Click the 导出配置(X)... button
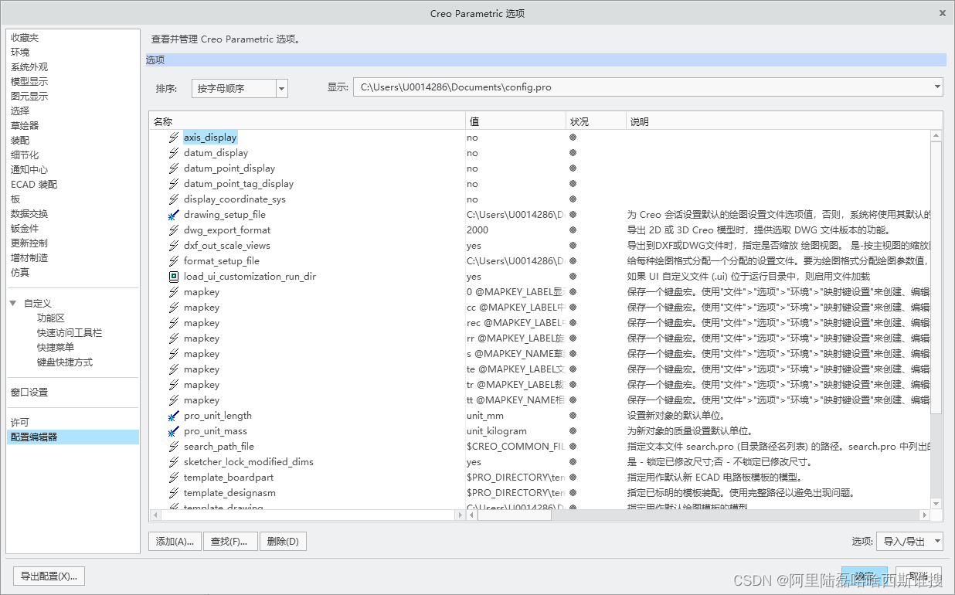The width and height of the screenshot is (955, 595). pyautogui.click(x=49, y=576)
